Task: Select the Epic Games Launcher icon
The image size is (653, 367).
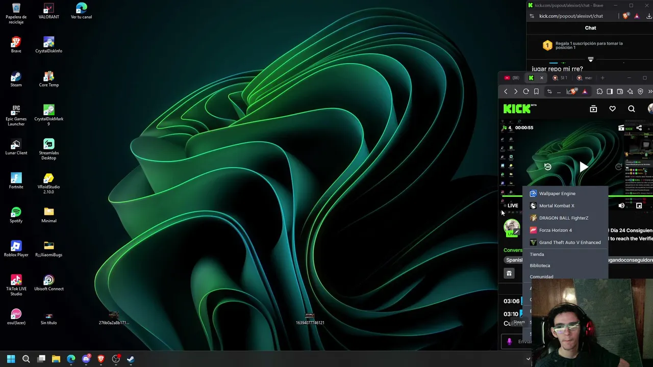Action: 16,116
